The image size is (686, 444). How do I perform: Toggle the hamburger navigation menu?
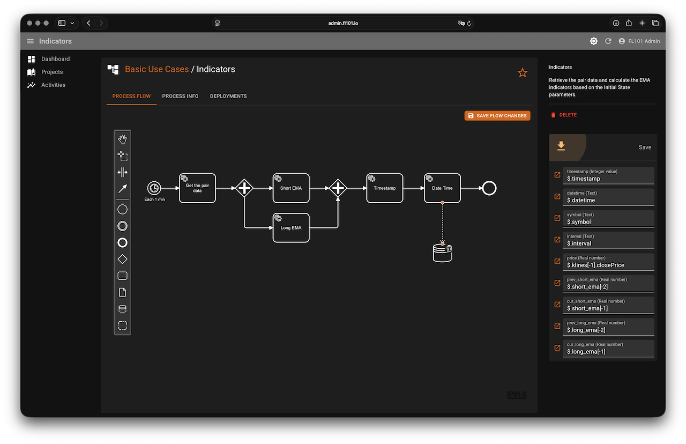pos(30,41)
